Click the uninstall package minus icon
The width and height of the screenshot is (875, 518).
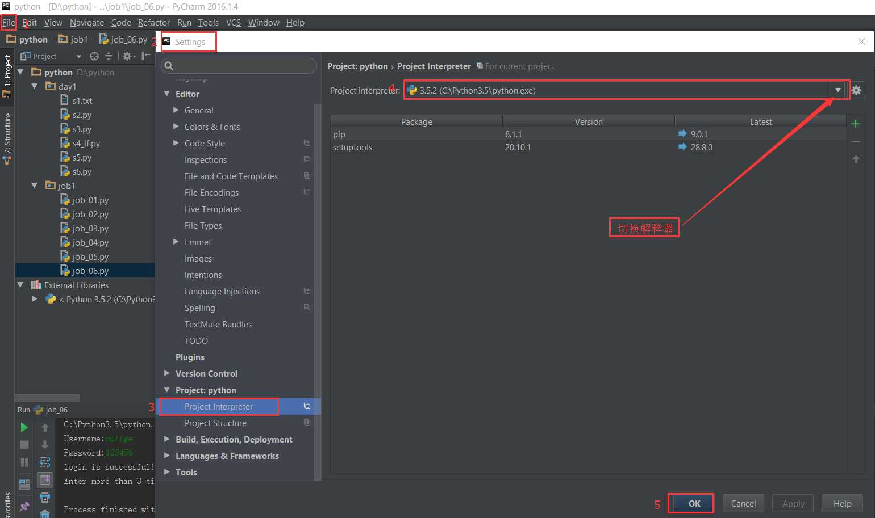(856, 142)
